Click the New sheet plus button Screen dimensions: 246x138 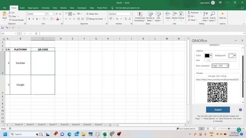[110, 125]
